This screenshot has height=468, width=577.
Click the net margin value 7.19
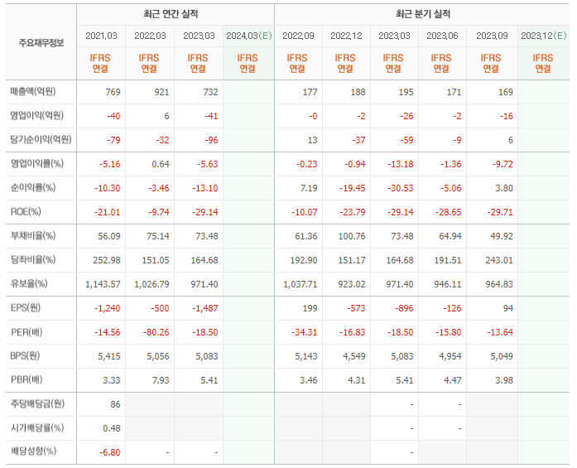[x=309, y=188]
